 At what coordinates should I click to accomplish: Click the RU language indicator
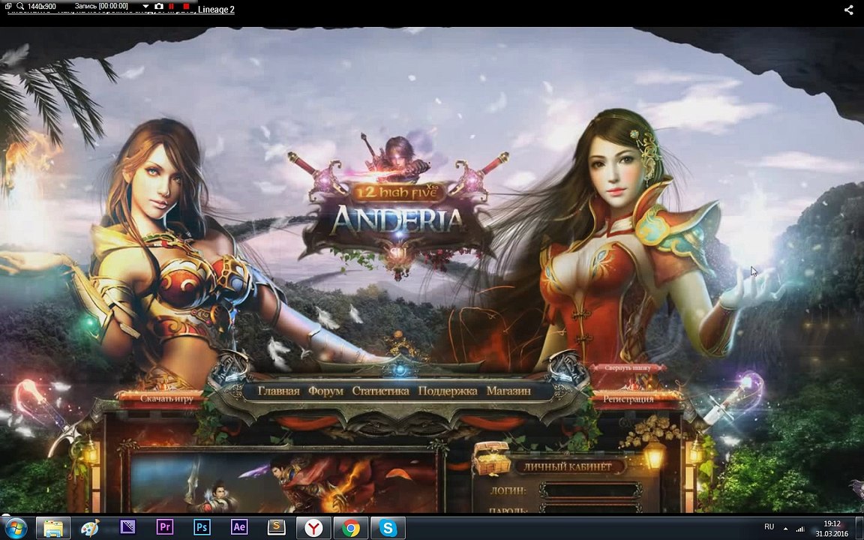tap(769, 527)
